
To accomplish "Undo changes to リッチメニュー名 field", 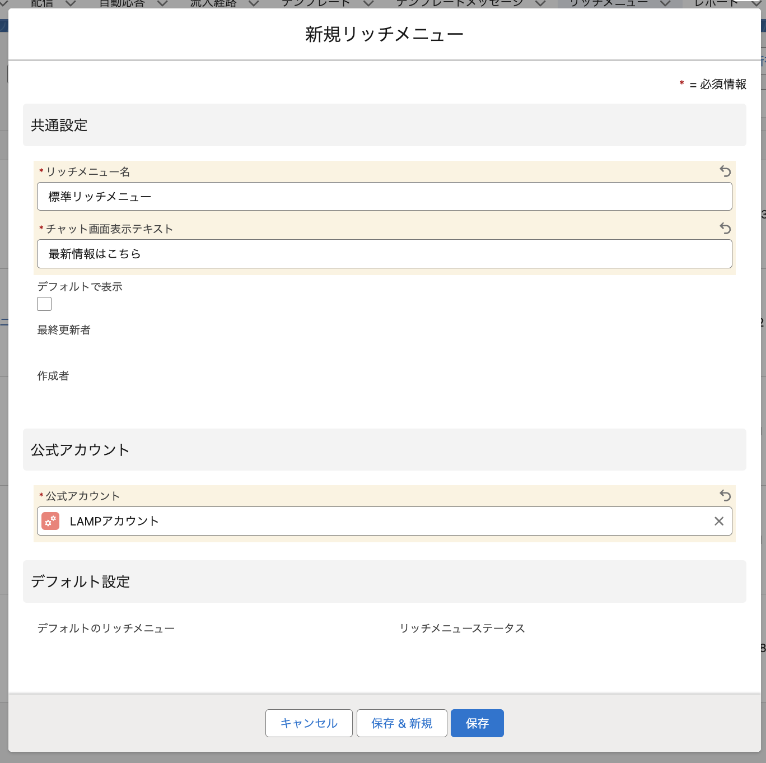I will tap(725, 171).
